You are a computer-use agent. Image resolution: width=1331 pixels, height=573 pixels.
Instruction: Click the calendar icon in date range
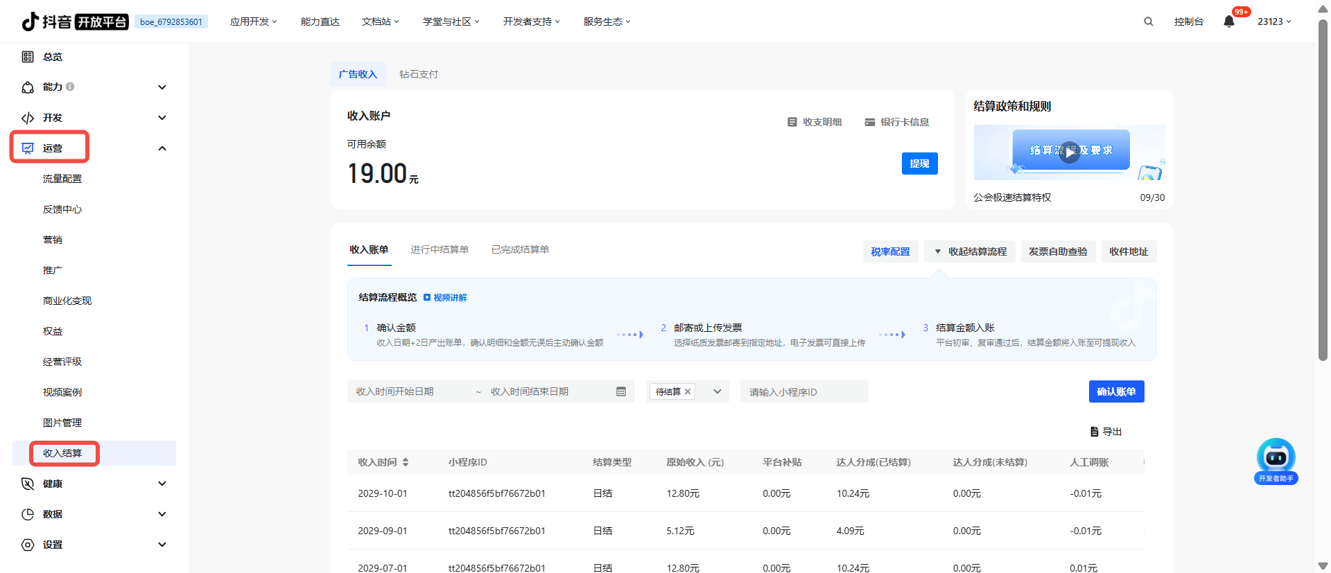point(620,391)
